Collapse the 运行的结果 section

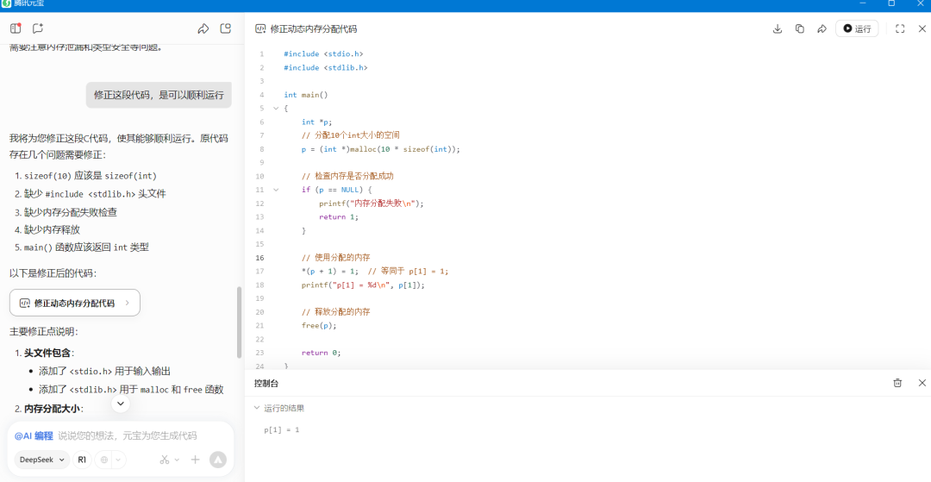tap(257, 408)
